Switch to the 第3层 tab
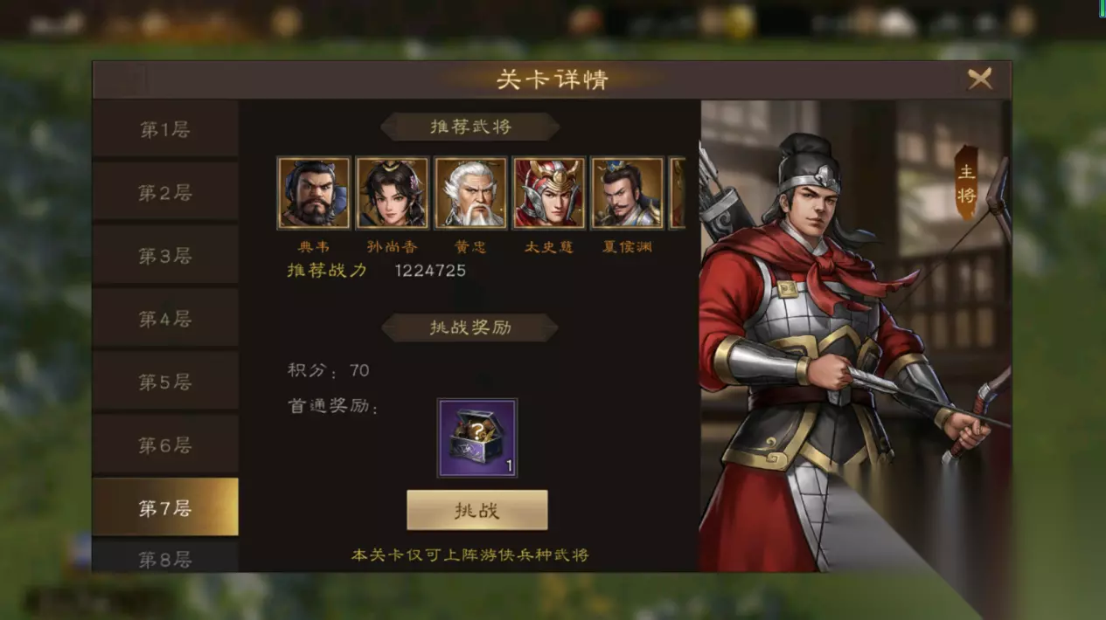Image resolution: width=1106 pixels, height=620 pixels. point(165,256)
